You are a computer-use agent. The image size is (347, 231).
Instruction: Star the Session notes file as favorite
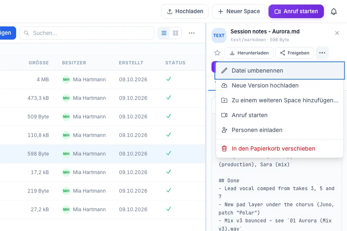tap(217, 53)
